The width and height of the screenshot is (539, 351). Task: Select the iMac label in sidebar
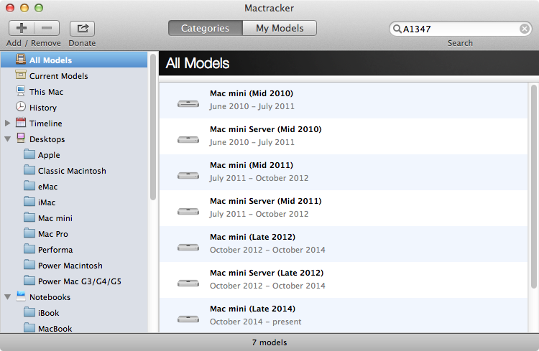click(47, 202)
